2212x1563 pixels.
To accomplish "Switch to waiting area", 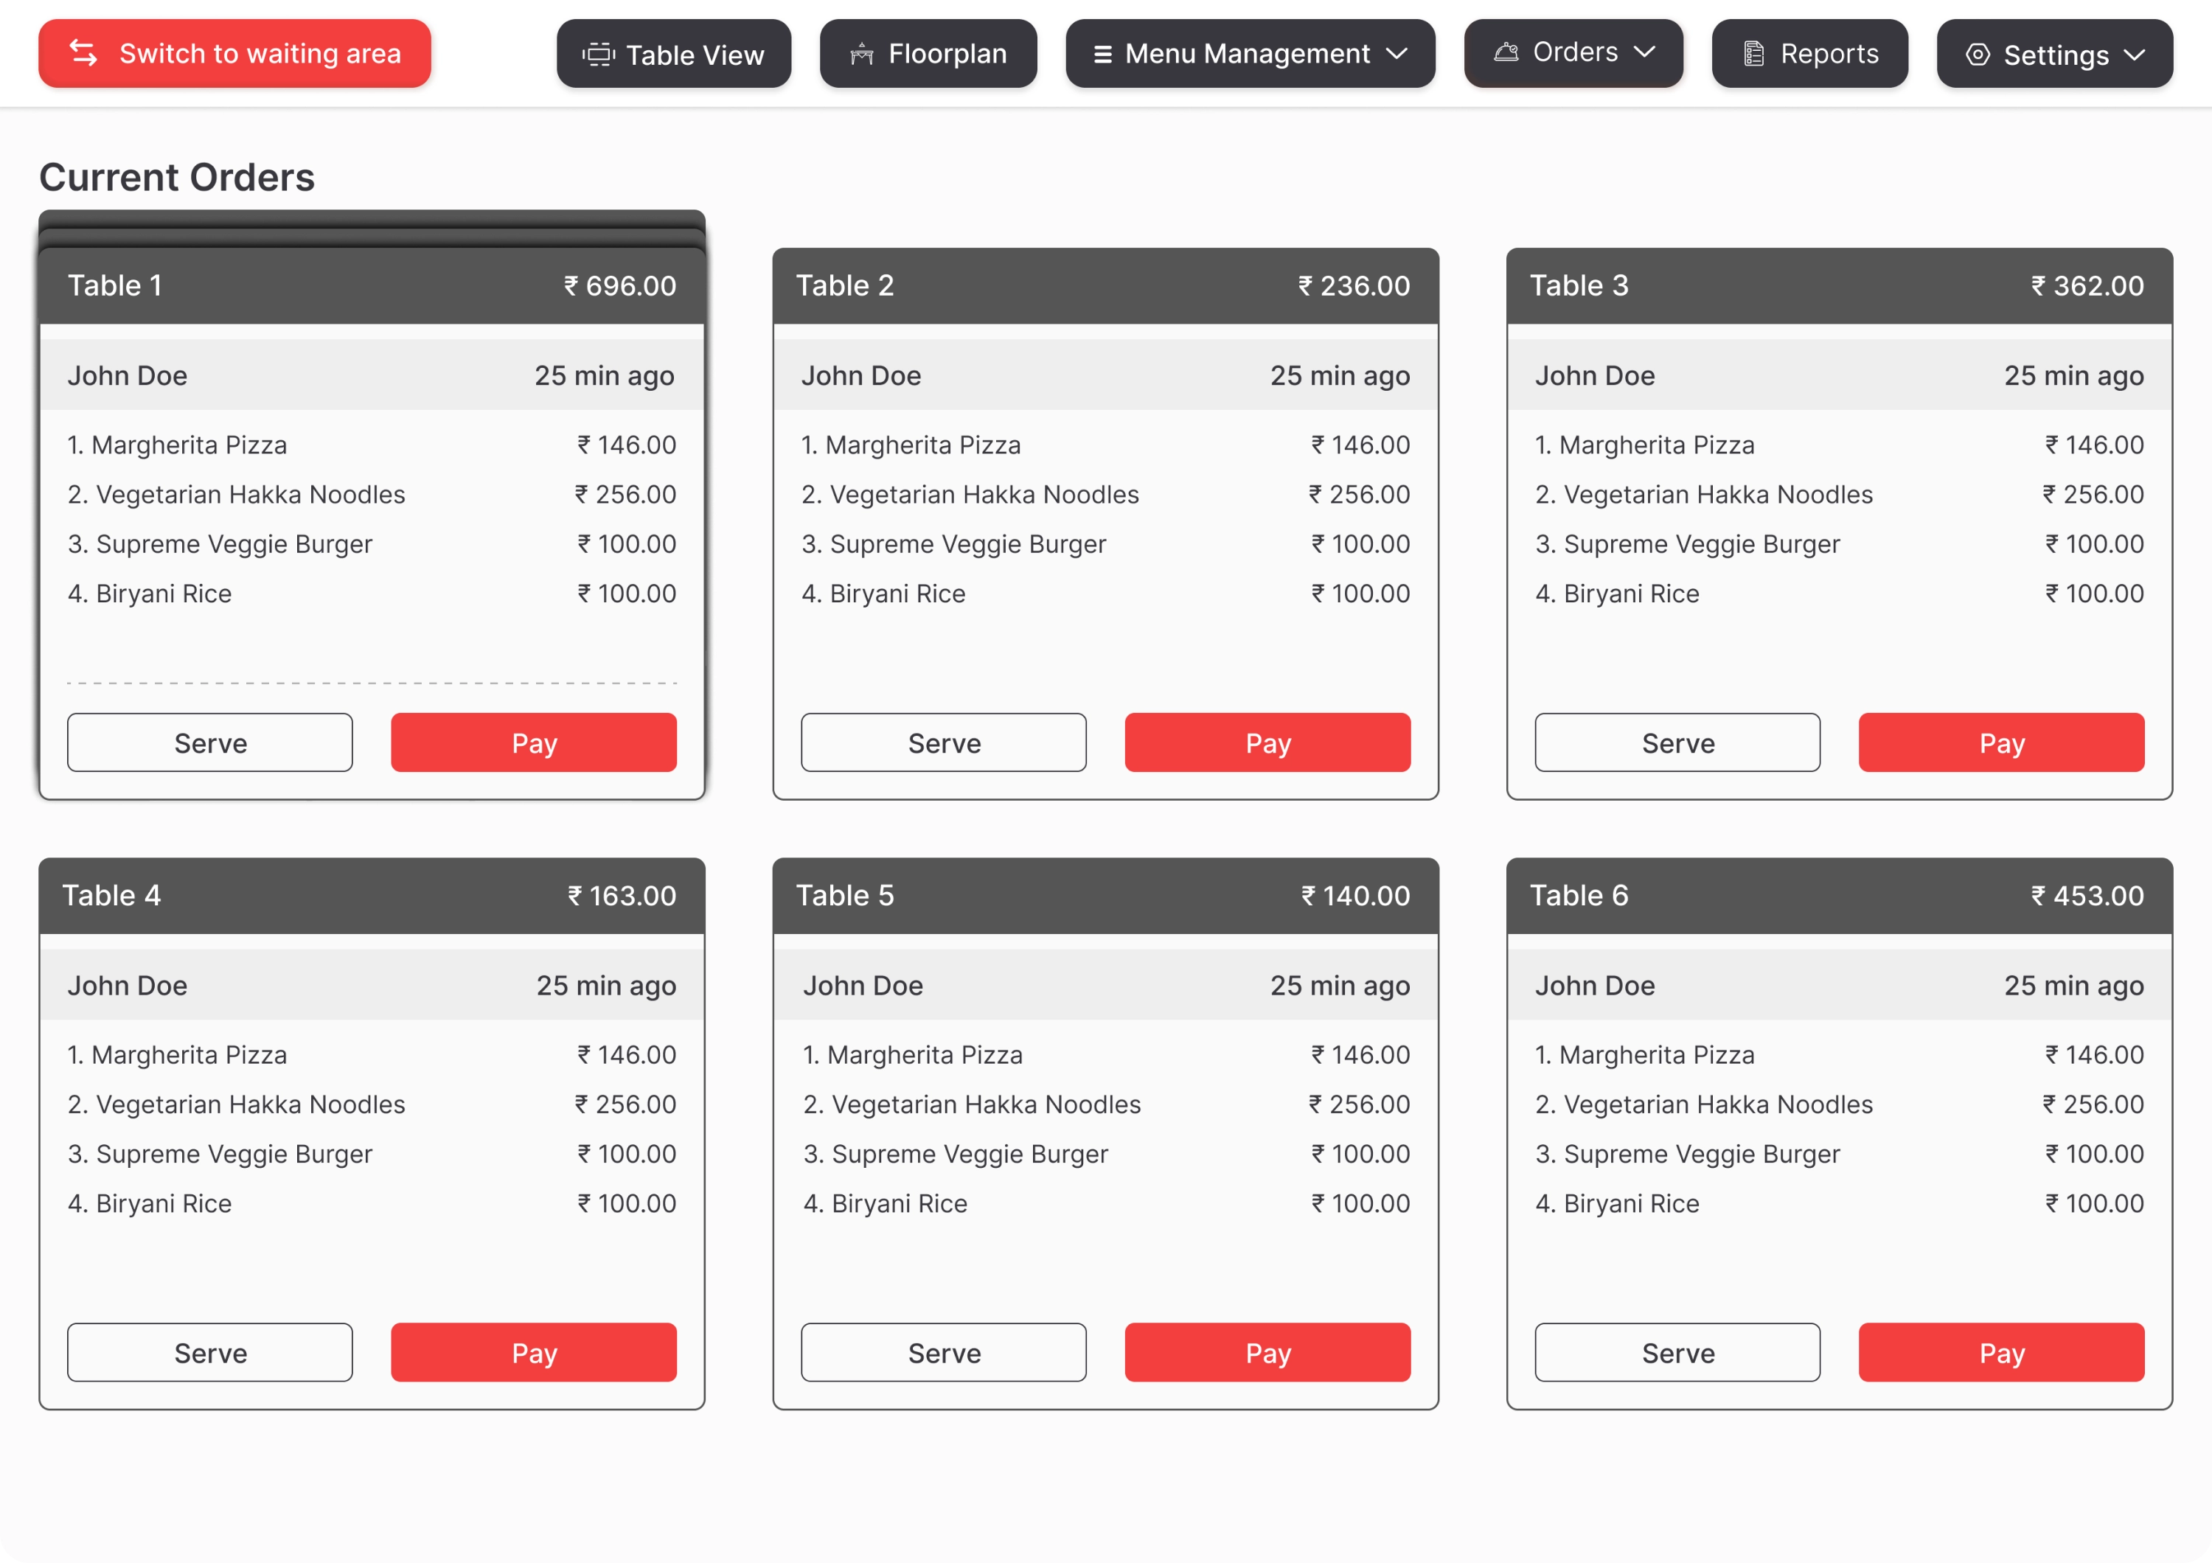I will (235, 54).
